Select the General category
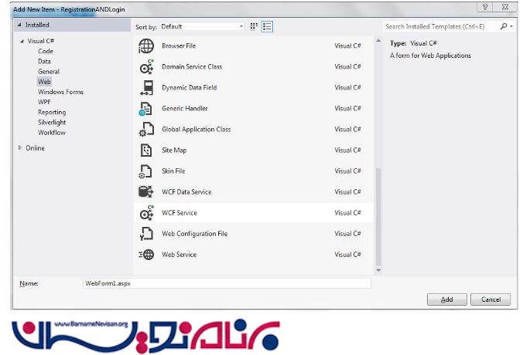This screenshot has width=523, height=355. coord(49,72)
